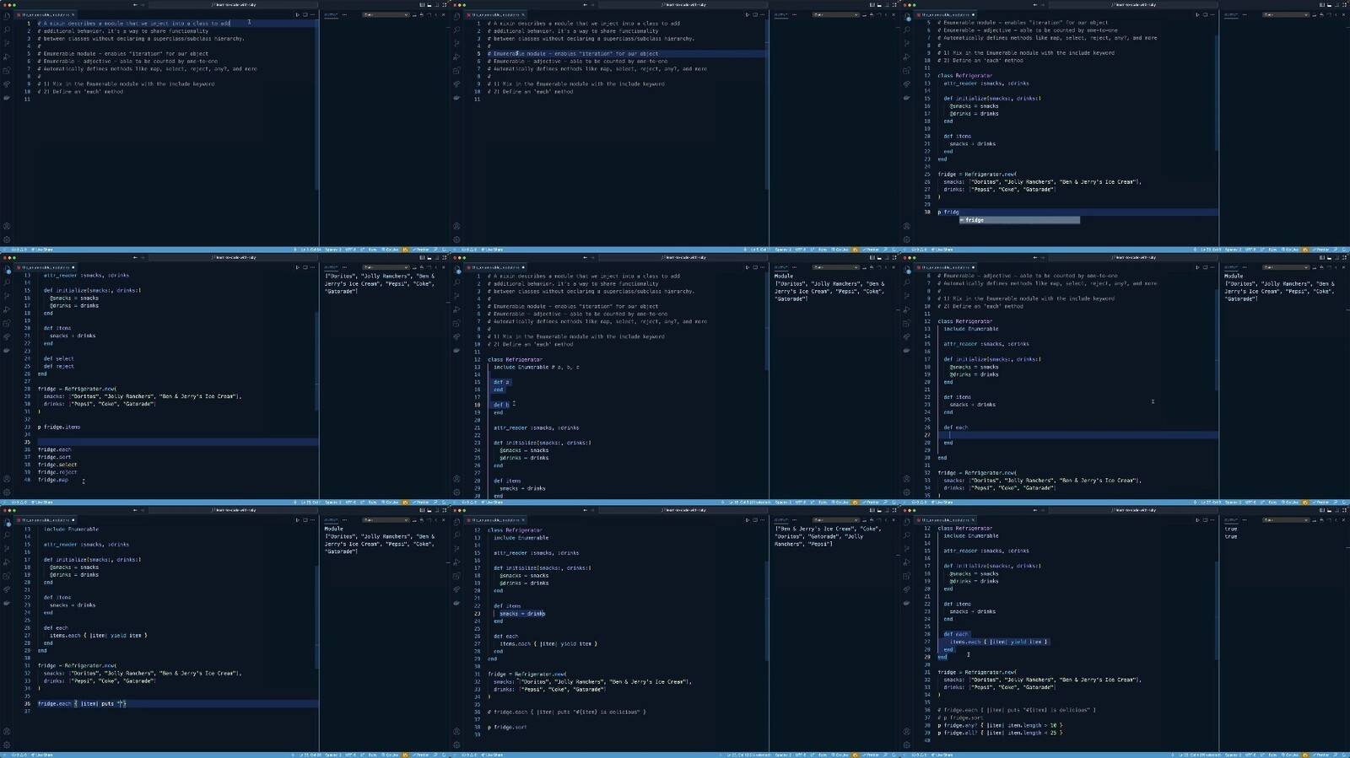Select the Output panel tab in the bottom-left window
The image size is (1350, 758).
click(x=332, y=520)
